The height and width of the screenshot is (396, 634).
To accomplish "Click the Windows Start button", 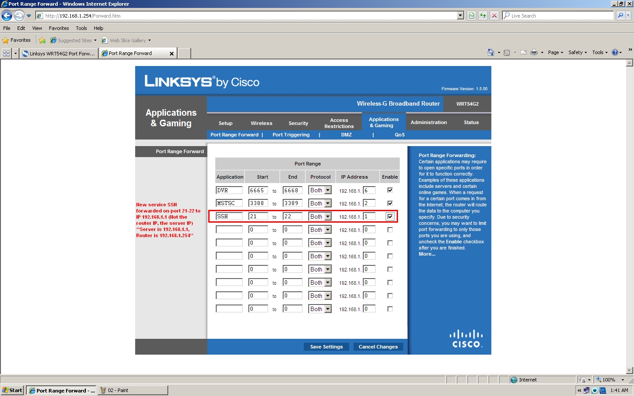I will [12, 390].
